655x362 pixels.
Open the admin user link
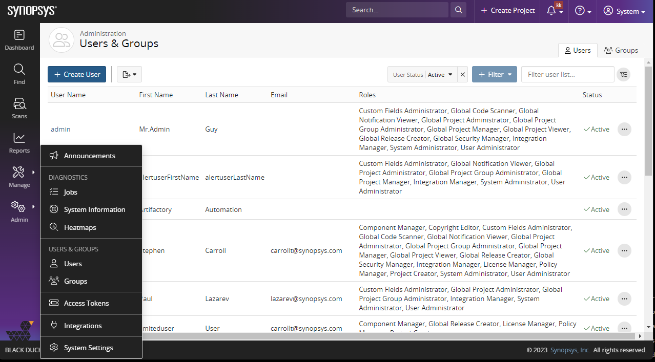pyautogui.click(x=60, y=129)
